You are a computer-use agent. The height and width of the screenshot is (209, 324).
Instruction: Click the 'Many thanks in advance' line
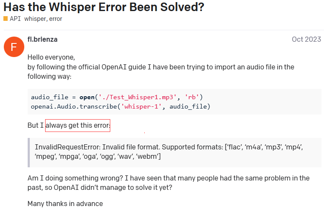coord(65,203)
